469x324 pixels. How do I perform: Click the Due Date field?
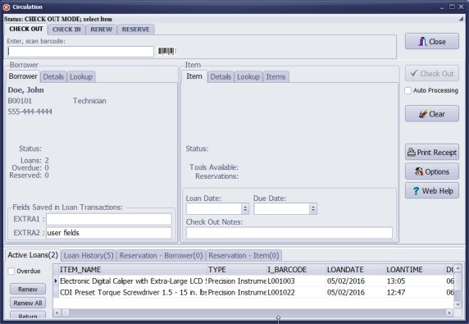(281, 209)
